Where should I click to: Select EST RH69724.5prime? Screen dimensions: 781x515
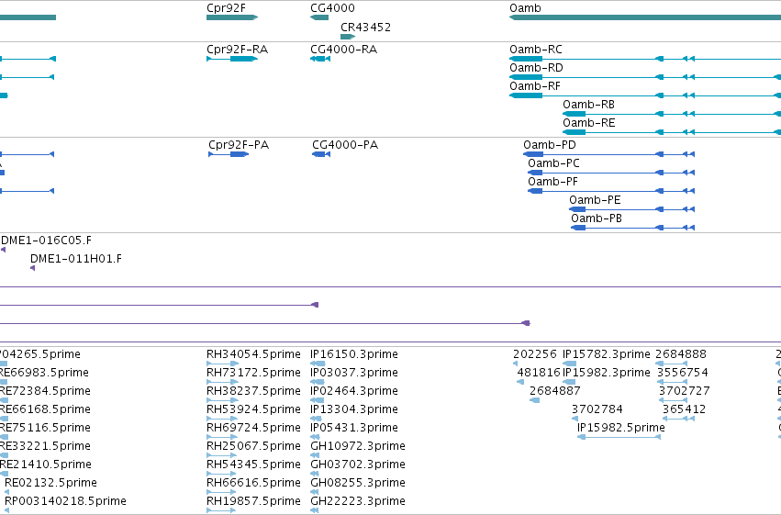(253, 428)
